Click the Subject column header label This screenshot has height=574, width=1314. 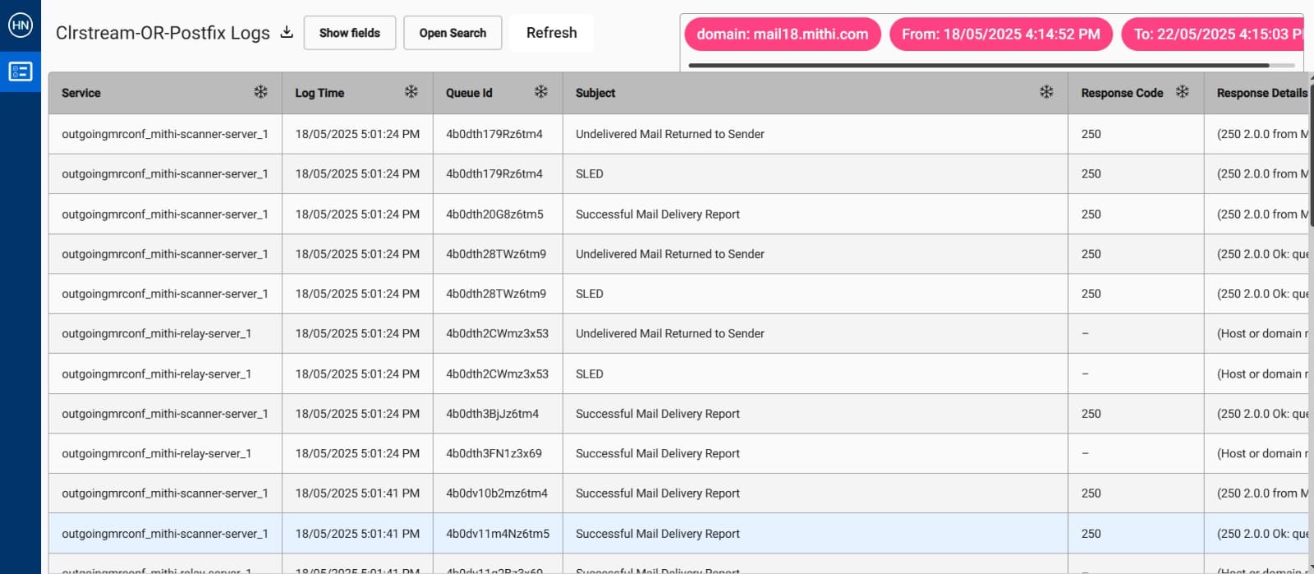595,93
